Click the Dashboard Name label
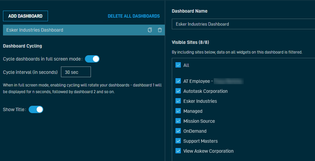Screen dimensions: 315x161 coord(190,11)
